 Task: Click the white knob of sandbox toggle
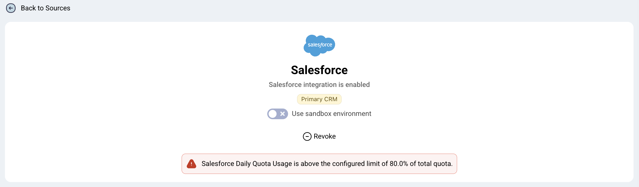pyautogui.click(x=273, y=114)
